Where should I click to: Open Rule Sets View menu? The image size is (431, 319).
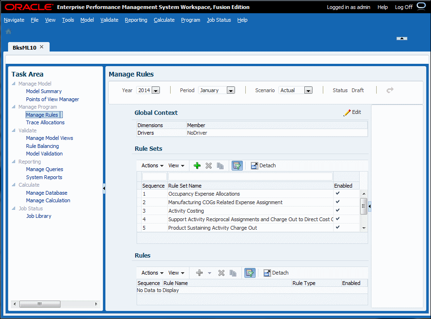coord(176,166)
